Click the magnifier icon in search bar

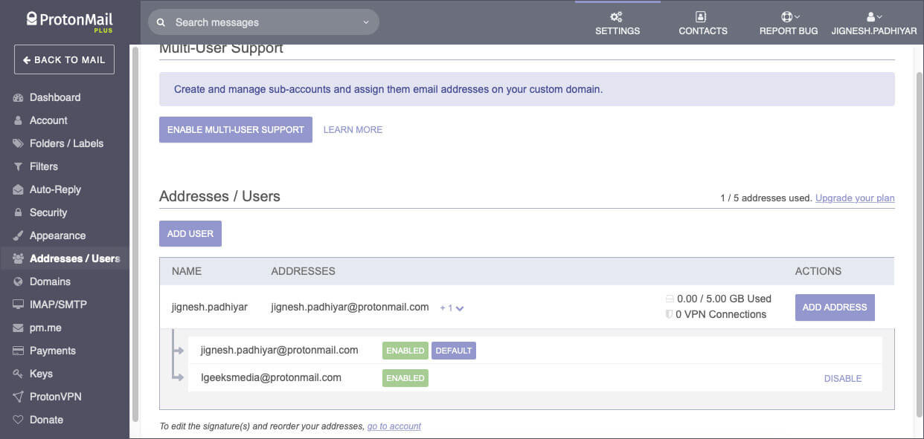coord(160,22)
